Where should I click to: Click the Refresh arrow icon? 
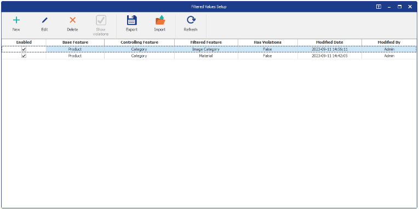coord(191,20)
